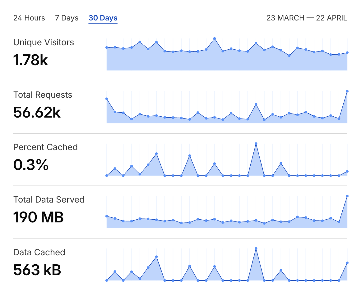Click the 563 kB data cached value

pos(37,270)
